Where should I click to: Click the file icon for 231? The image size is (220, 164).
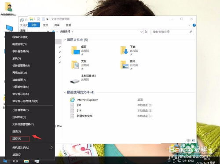tap(72, 105)
